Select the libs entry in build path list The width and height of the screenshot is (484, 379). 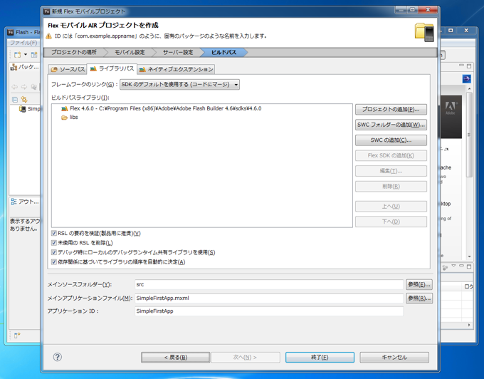click(x=70, y=118)
